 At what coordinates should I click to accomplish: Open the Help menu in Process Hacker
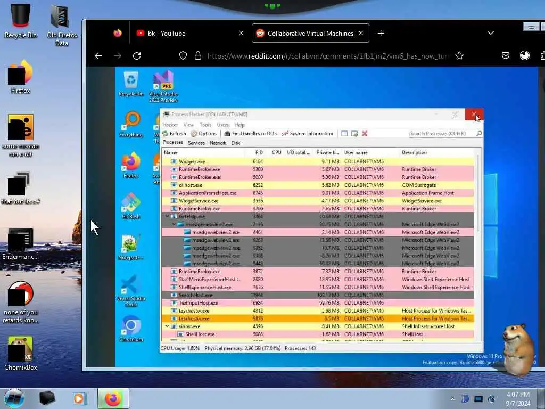(x=240, y=125)
